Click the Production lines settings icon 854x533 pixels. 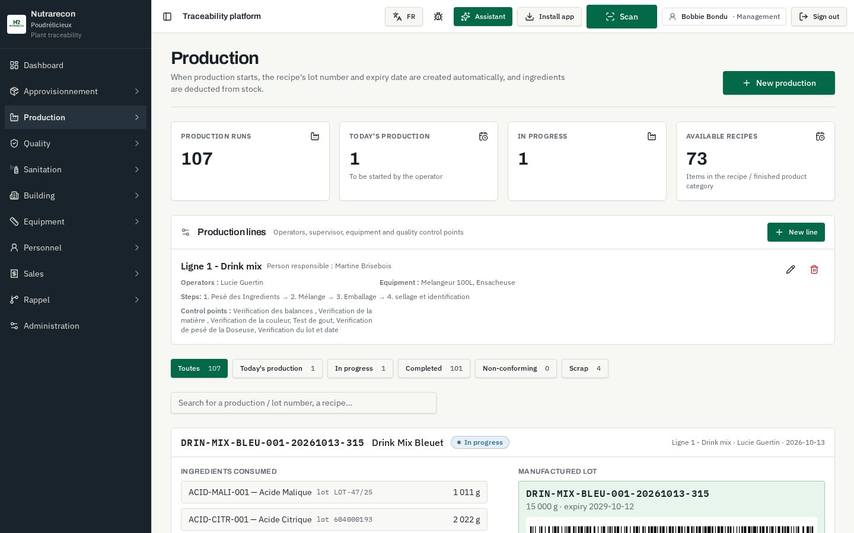tap(186, 232)
